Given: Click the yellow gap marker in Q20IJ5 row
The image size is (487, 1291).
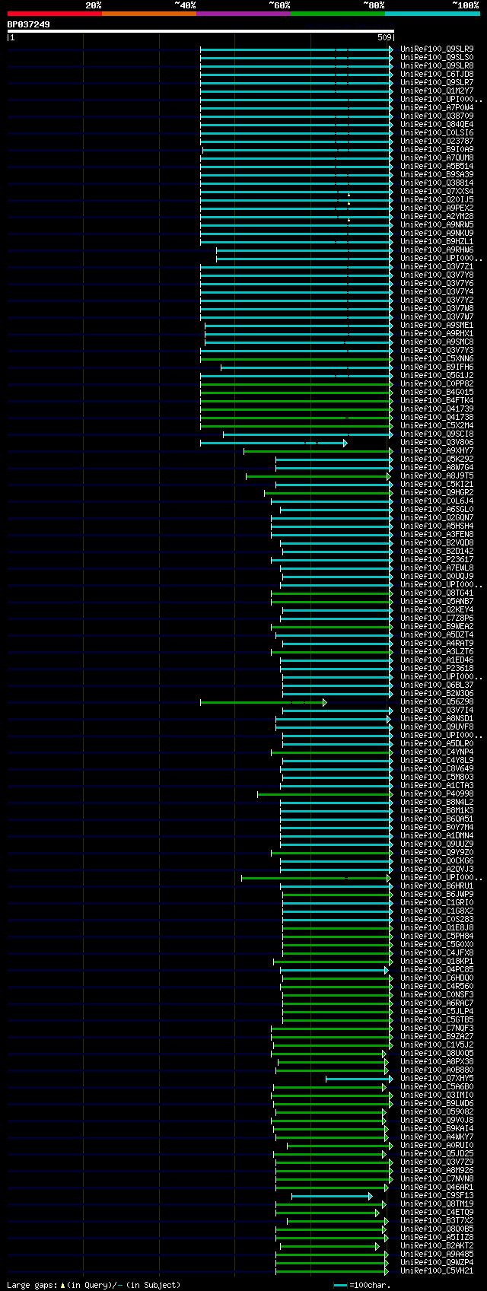Looking at the screenshot, I should pos(349,203).
